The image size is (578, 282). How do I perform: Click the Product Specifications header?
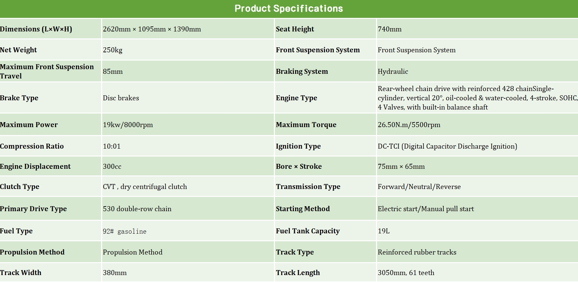289,9
